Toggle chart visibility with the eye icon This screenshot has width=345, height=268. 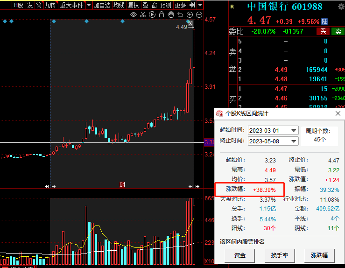(134, 15)
